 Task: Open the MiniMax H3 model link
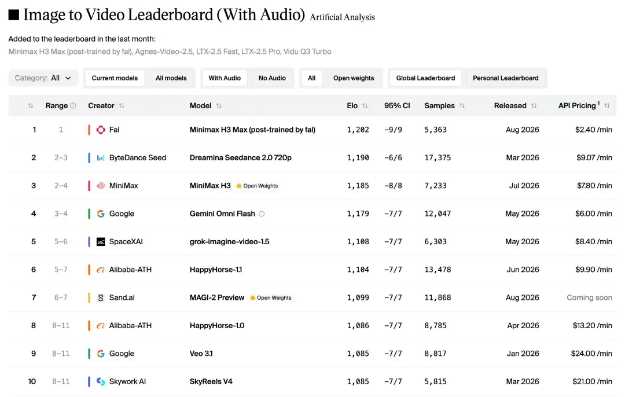click(210, 186)
